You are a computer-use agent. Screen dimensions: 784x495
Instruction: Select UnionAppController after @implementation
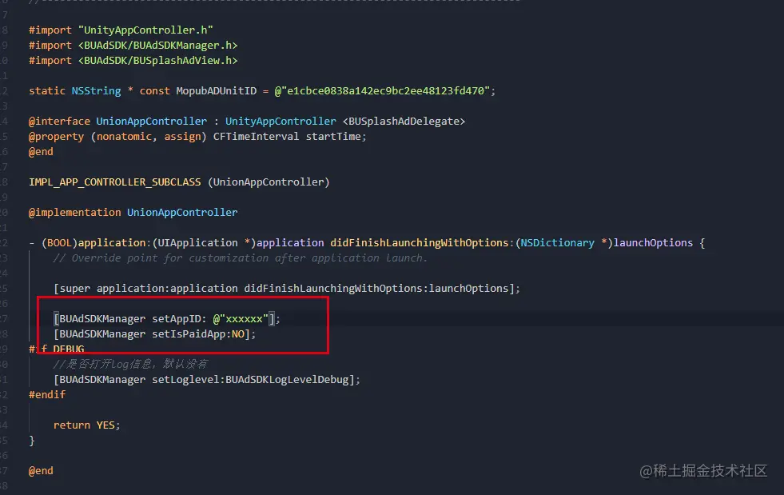[x=182, y=212]
